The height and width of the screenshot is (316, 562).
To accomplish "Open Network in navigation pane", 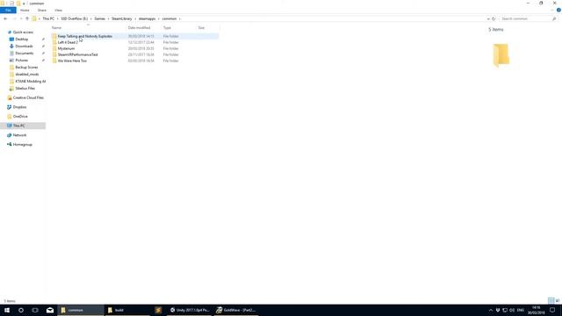I will (x=19, y=135).
